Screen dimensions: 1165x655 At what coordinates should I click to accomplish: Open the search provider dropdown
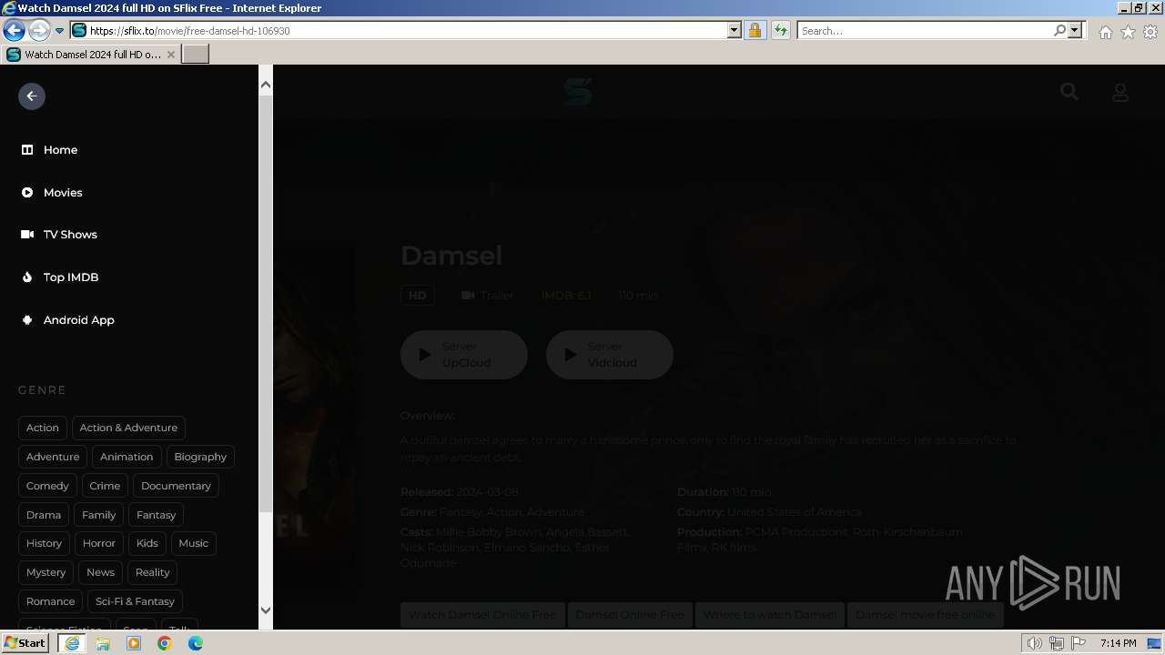coord(1075,31)
